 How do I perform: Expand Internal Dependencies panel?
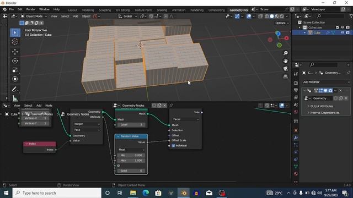[x=324, y=113]
